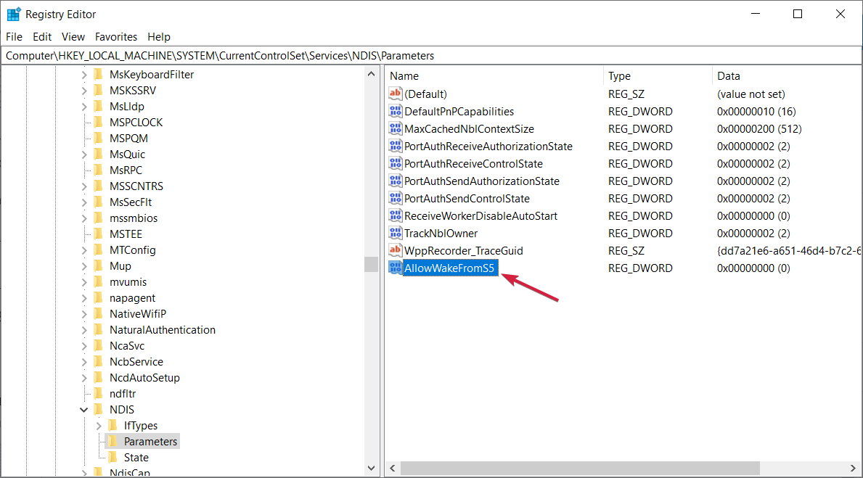
Task: Select the AllowWakeFromS5 value name
Action: (450, 268)
